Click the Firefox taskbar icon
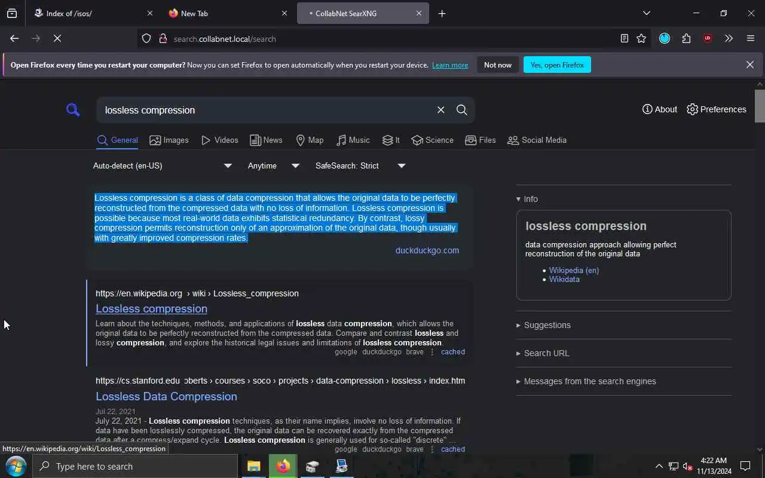Viewport: 765px width, 478px height. click(283, 466)
